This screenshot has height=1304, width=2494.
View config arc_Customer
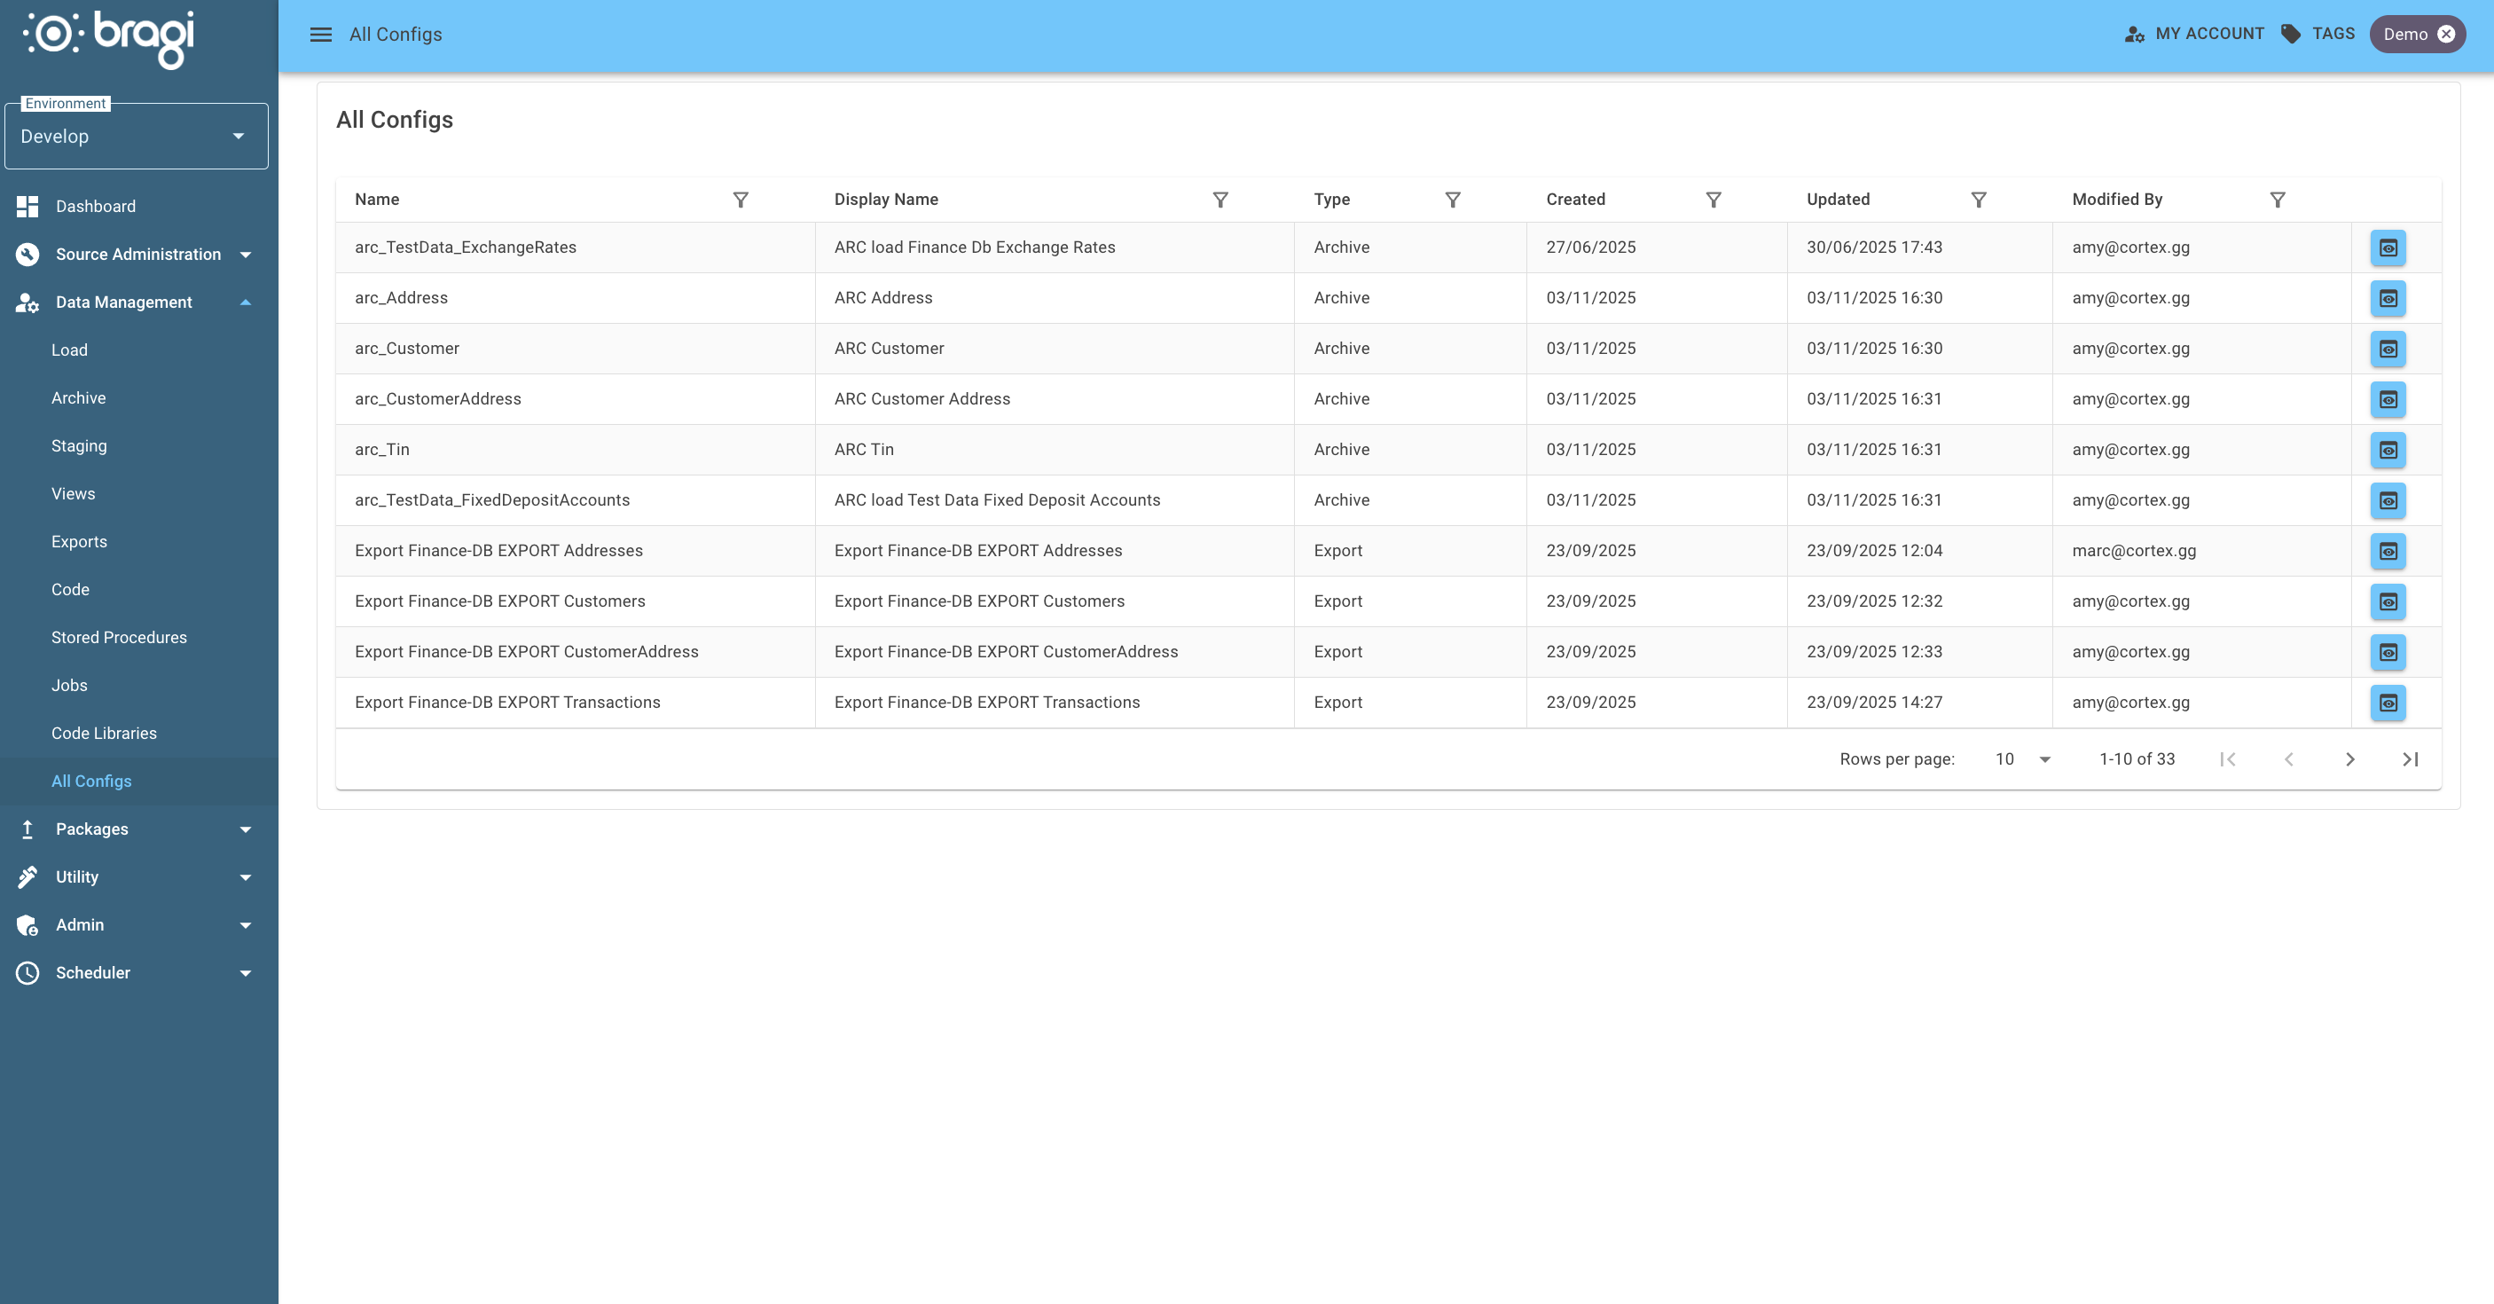(x=2388, y=349)
